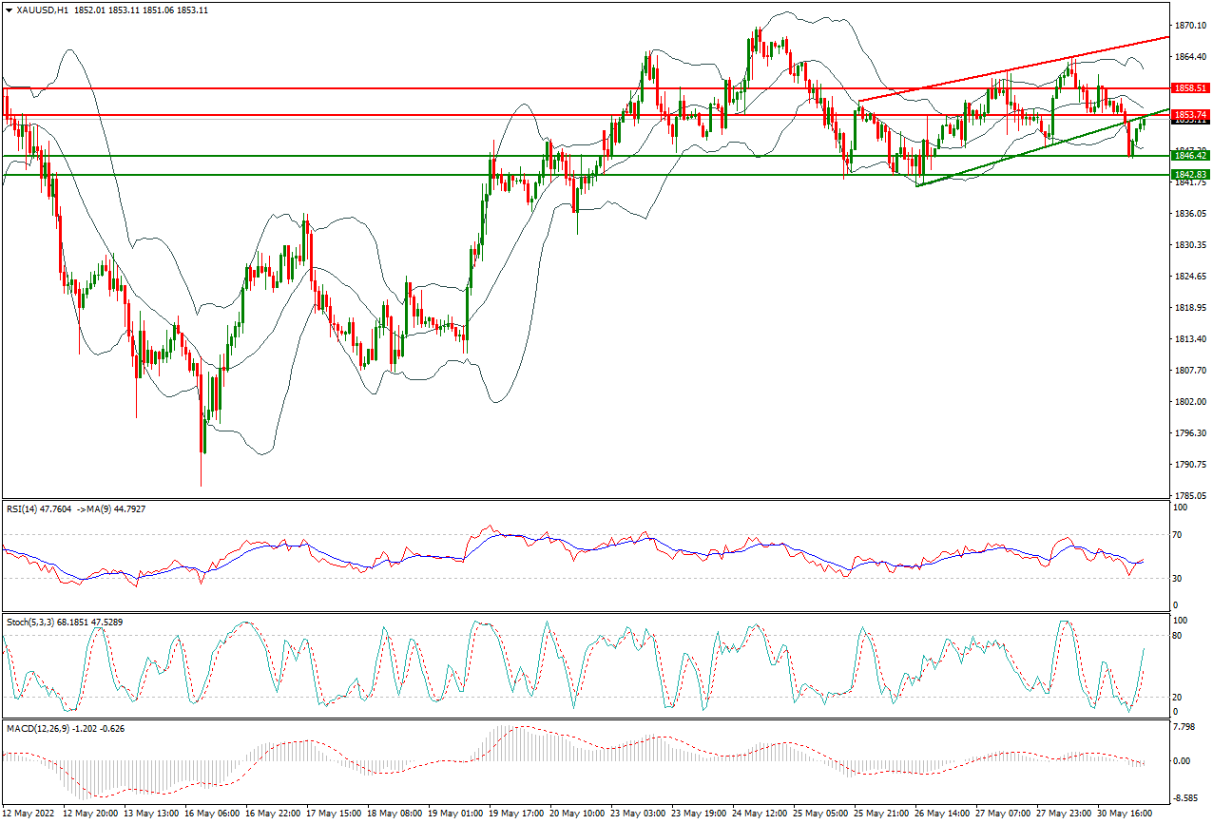Click the XAUUSD,H1 chart title text

point(43,10)
